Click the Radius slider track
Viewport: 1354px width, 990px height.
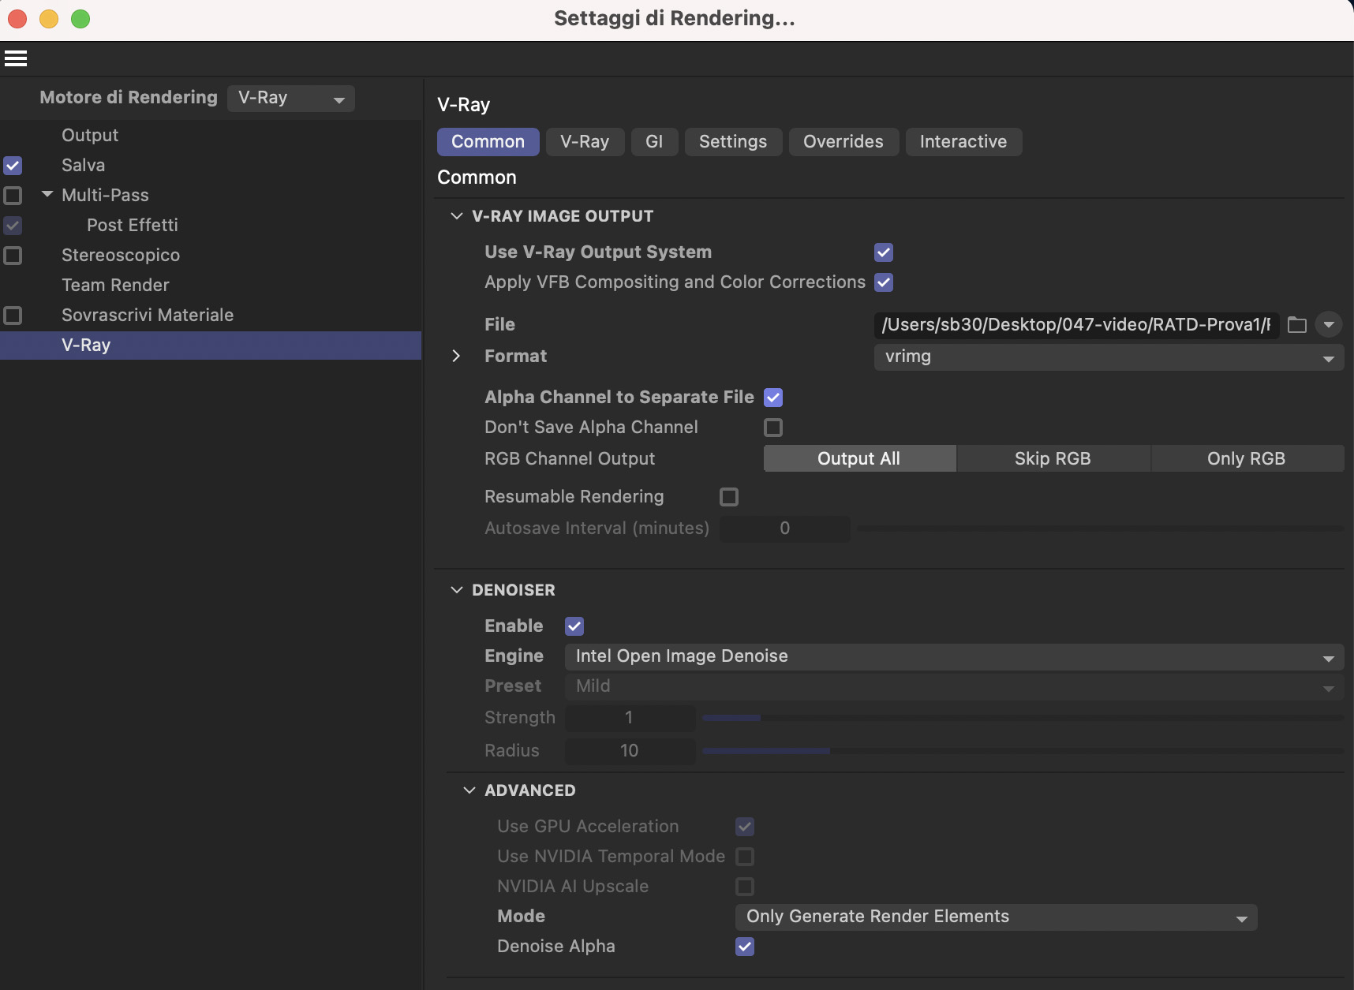point(1023,751)
